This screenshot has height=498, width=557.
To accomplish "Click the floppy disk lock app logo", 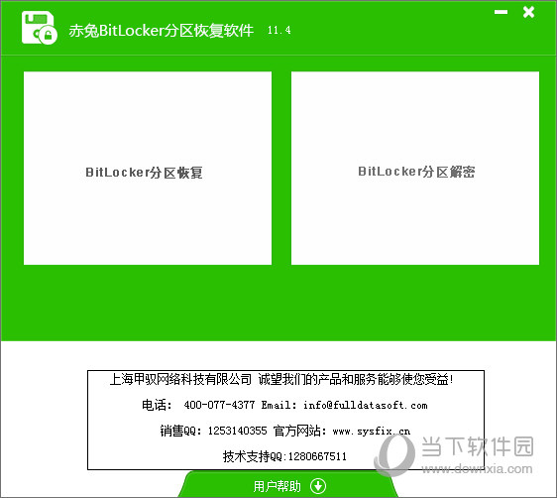I will 39,28.
